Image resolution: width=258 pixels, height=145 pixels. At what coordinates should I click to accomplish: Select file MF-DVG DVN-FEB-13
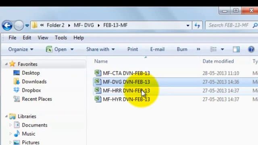click(126, 82)
